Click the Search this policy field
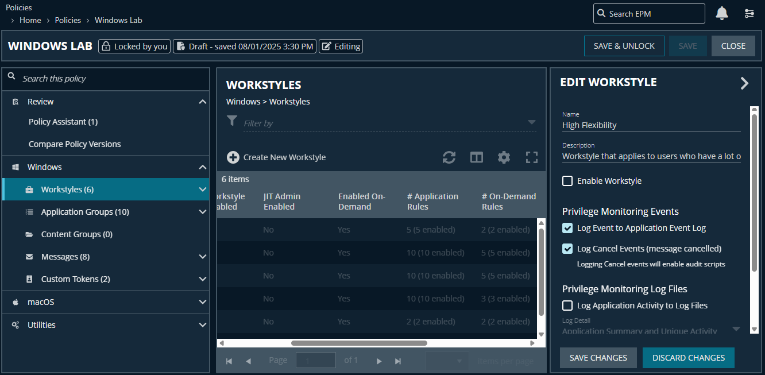 pos(106,79)
